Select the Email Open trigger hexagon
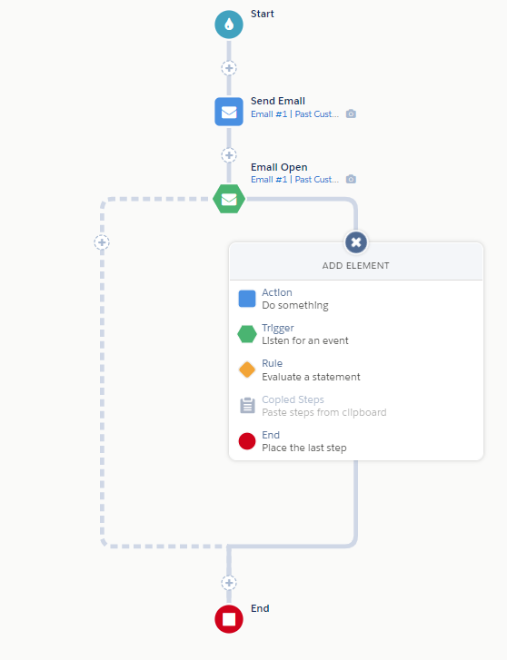The height and width of the screenshot is (660, 507). click(229, 199)
